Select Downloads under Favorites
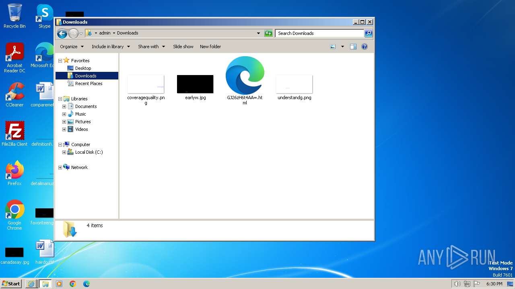Screen dimensions: 515x289 86,76
